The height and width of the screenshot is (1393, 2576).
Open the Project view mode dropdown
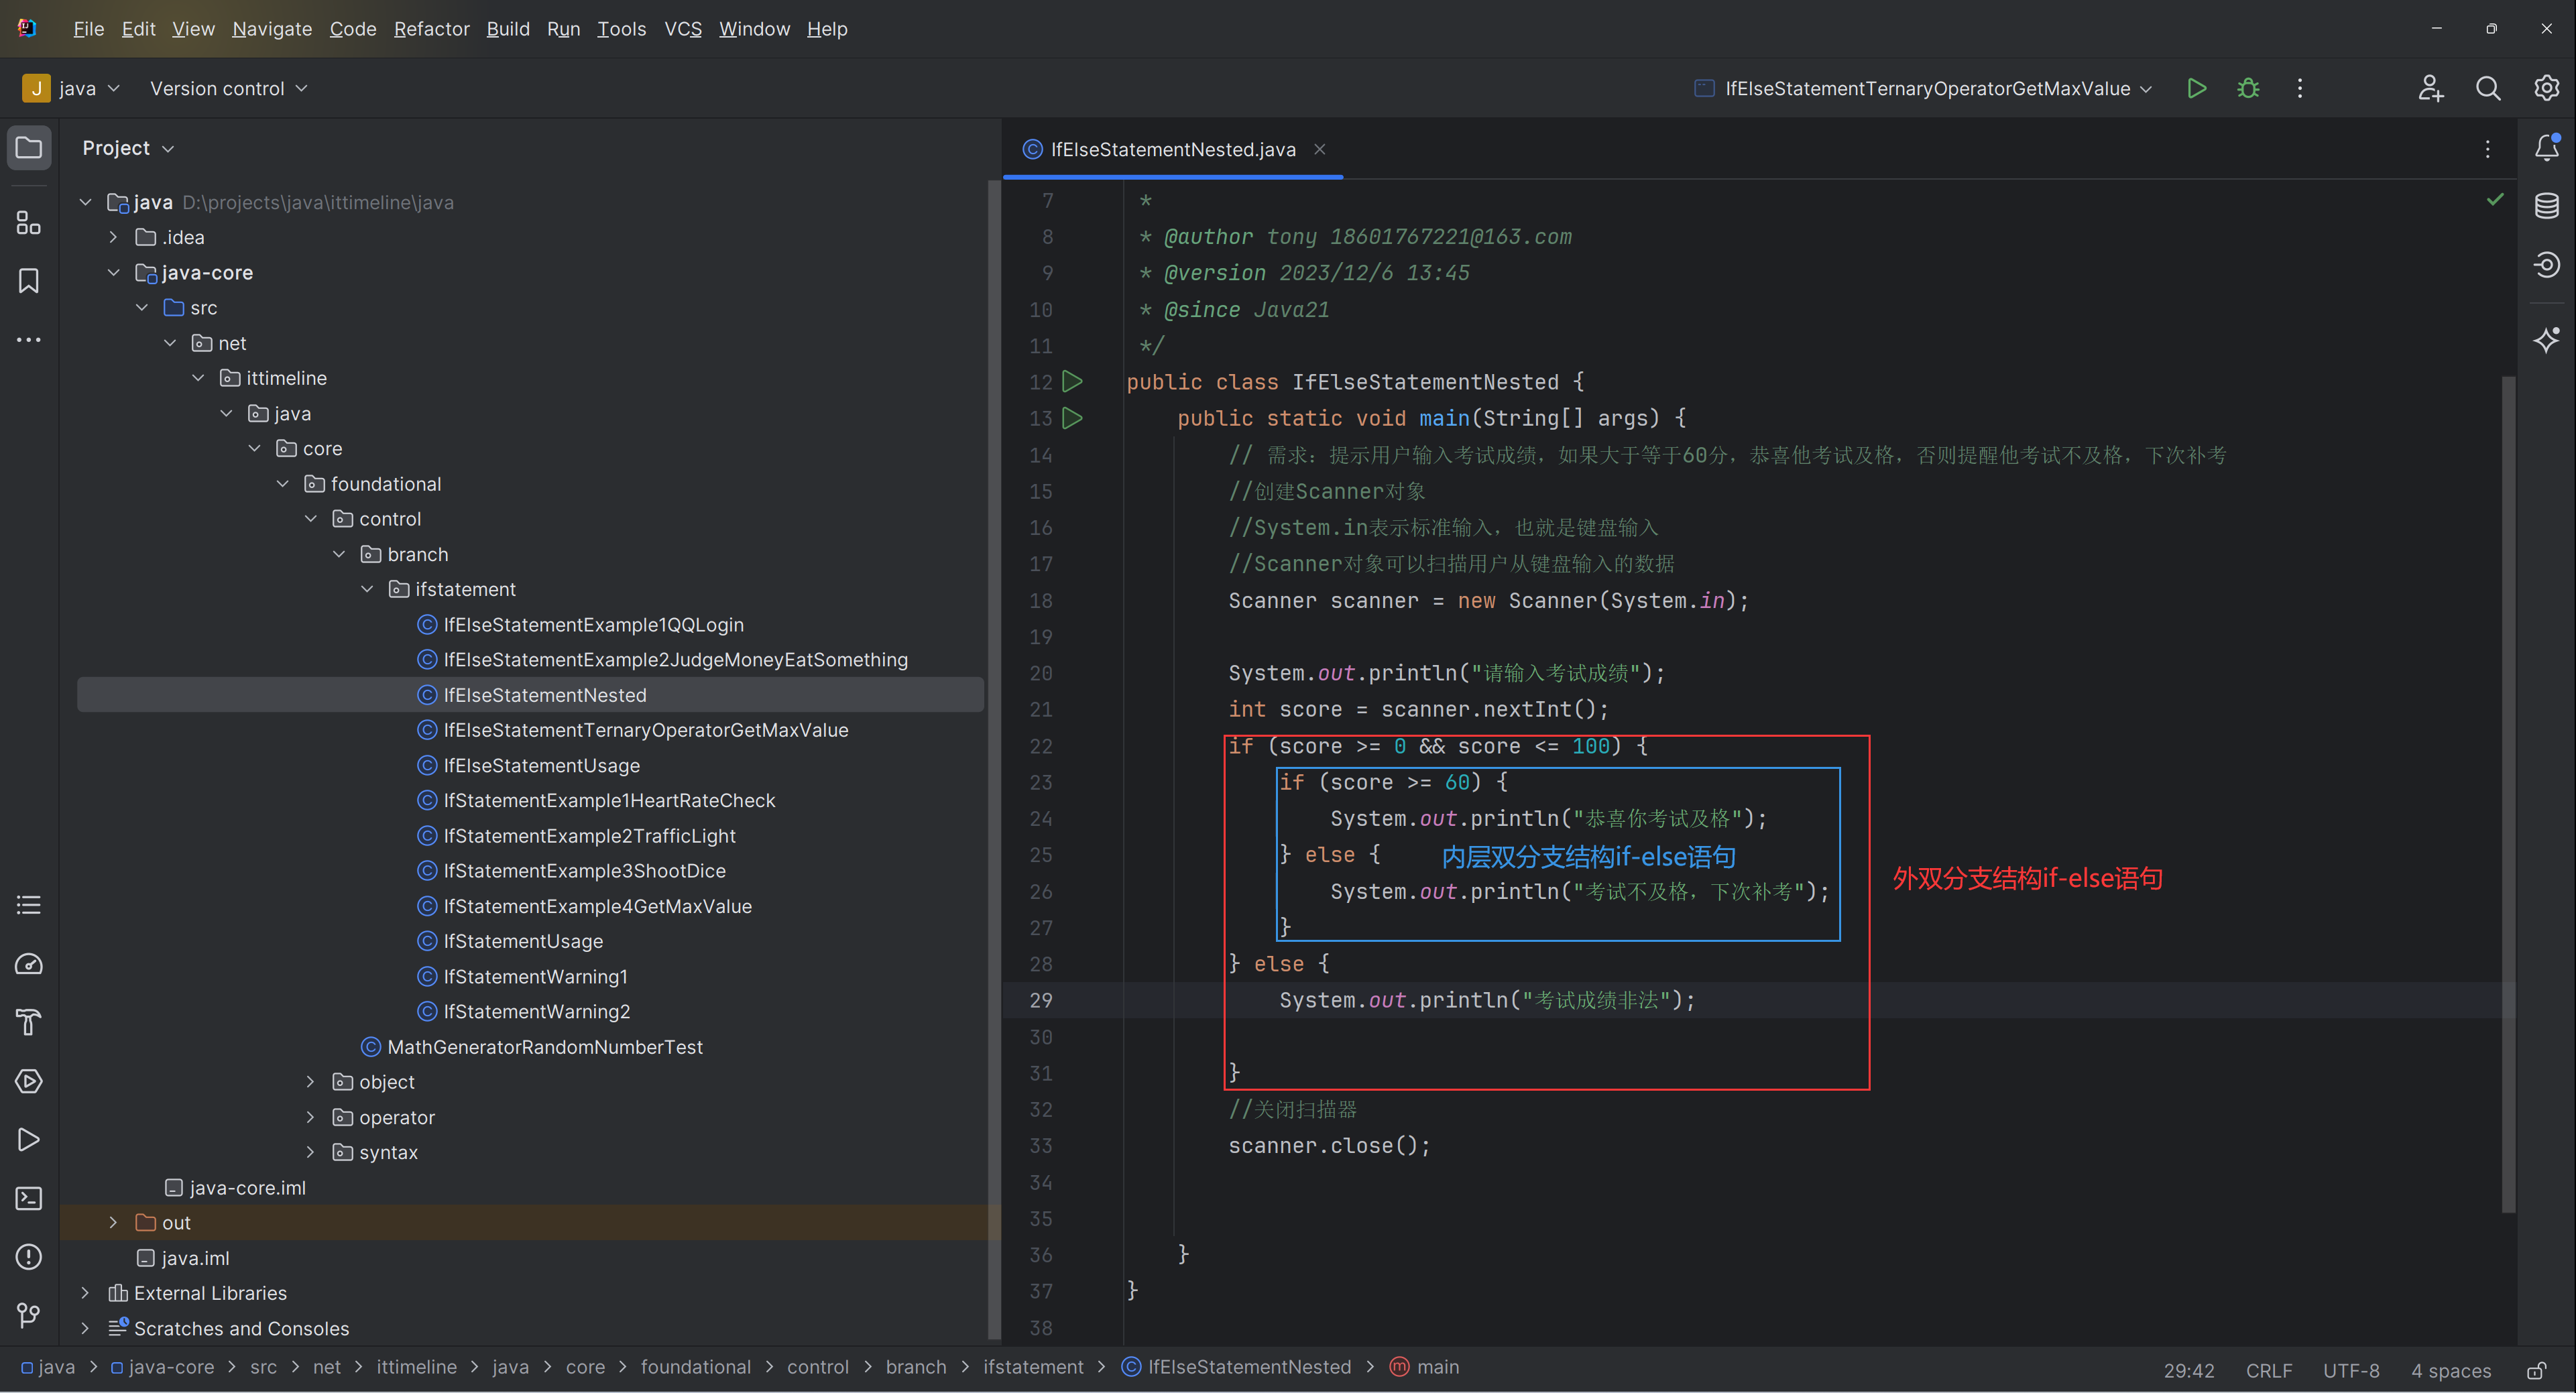(128, 148)
